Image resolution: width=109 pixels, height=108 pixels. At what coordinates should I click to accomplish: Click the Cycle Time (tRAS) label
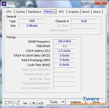(39, 65)
